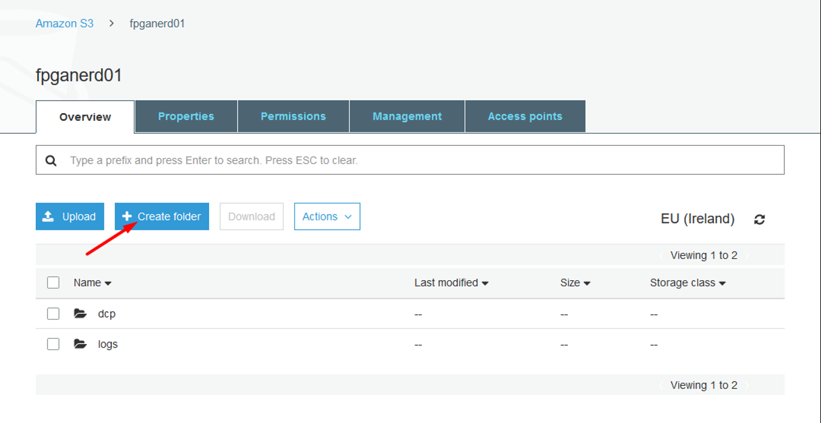Open the logs folder link
The image size is (821, 423).
[108, 344]
